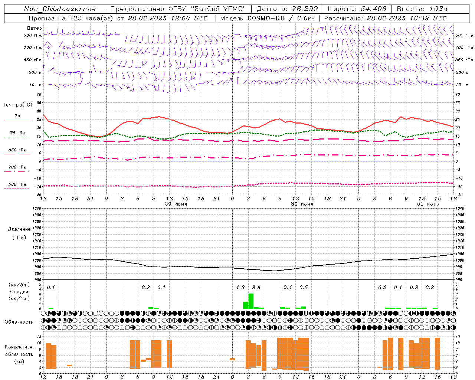Viewport: 475px width, 380px height.
Task: Click the 01 июля date label
Action: point(428,204)
